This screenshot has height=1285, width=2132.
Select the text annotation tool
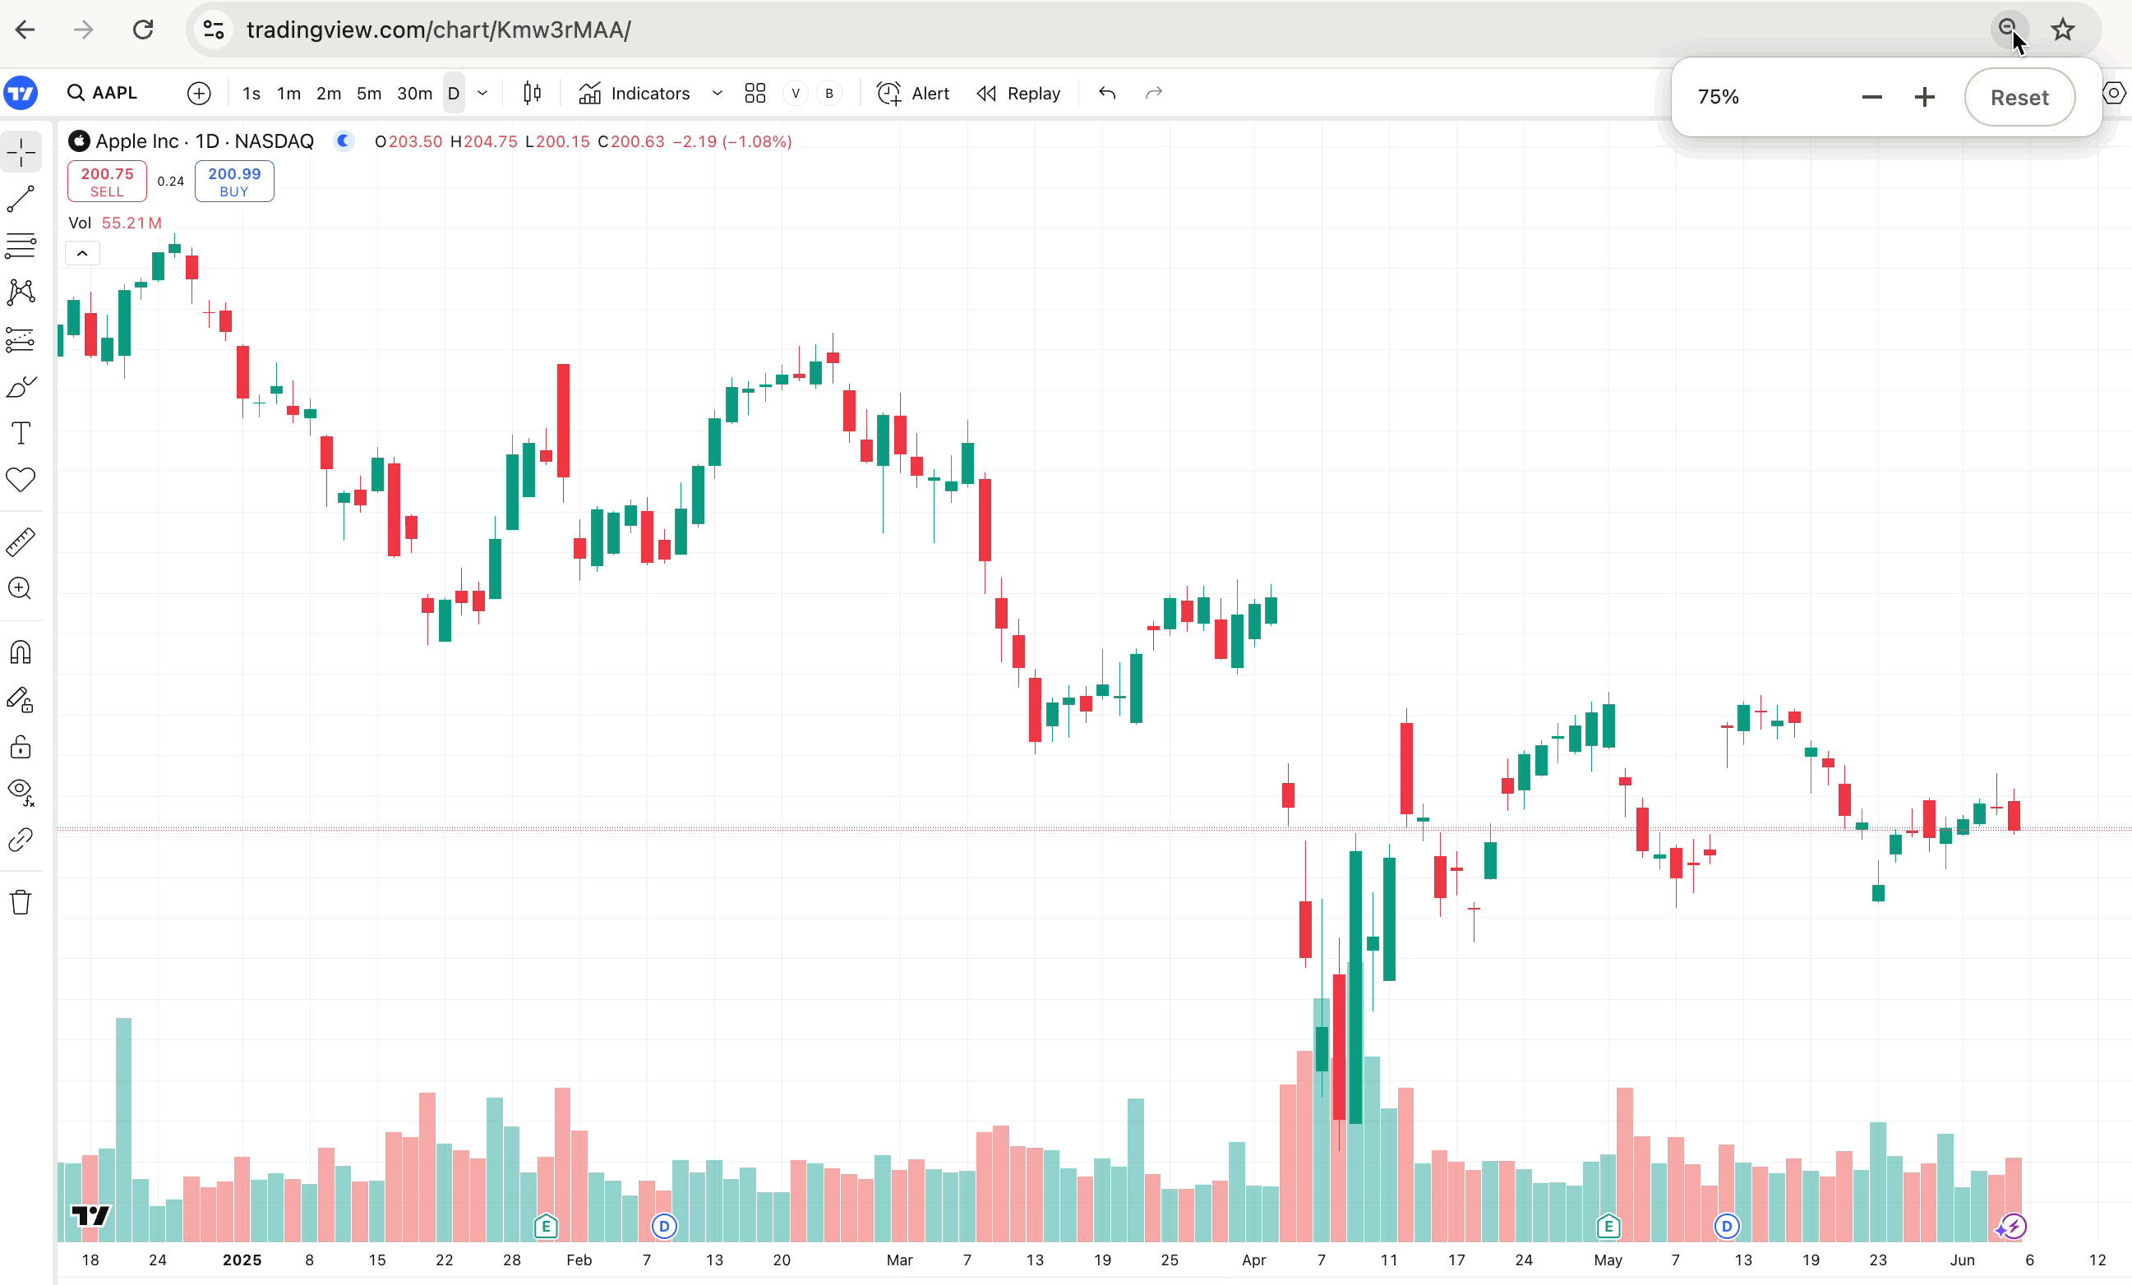pyautogui.click(x=21, y=432)
